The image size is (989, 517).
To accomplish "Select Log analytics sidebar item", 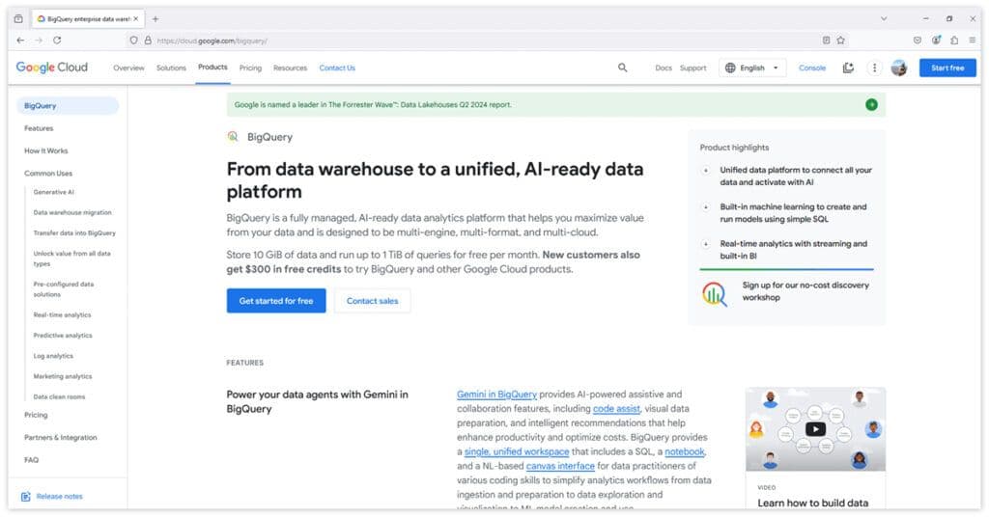I will coord(54,356).
